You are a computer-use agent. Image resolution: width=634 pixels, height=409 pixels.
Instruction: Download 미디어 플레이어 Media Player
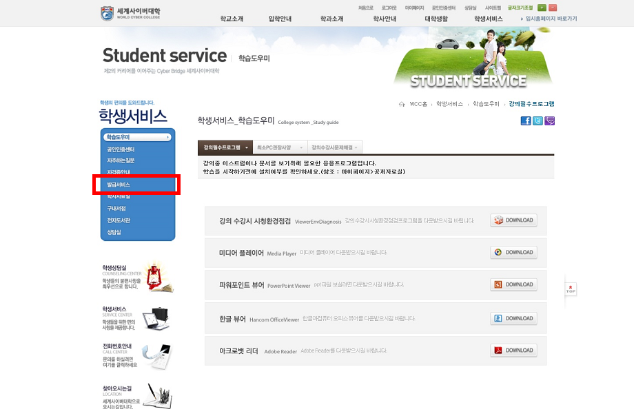pyautogui.click(x=513, y=252)
